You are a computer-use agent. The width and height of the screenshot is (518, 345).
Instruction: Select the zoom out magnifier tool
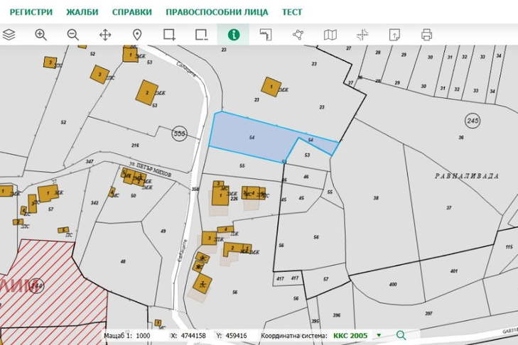click(x=72, y=34)
